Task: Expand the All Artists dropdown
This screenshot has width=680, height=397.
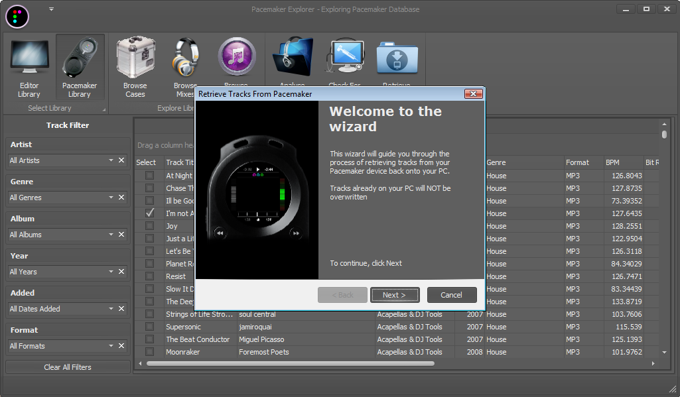Action: coord(111,160)
